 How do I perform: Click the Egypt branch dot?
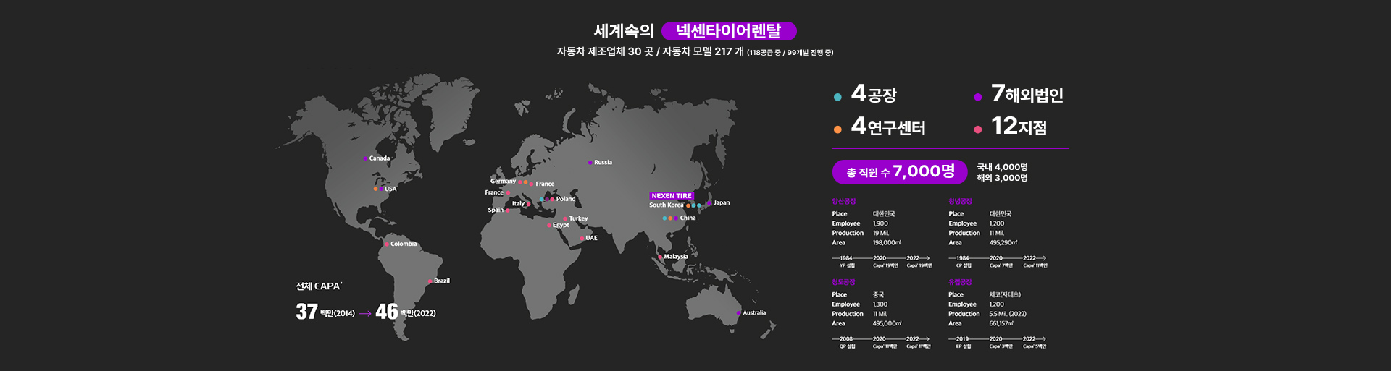click(549, 226)
